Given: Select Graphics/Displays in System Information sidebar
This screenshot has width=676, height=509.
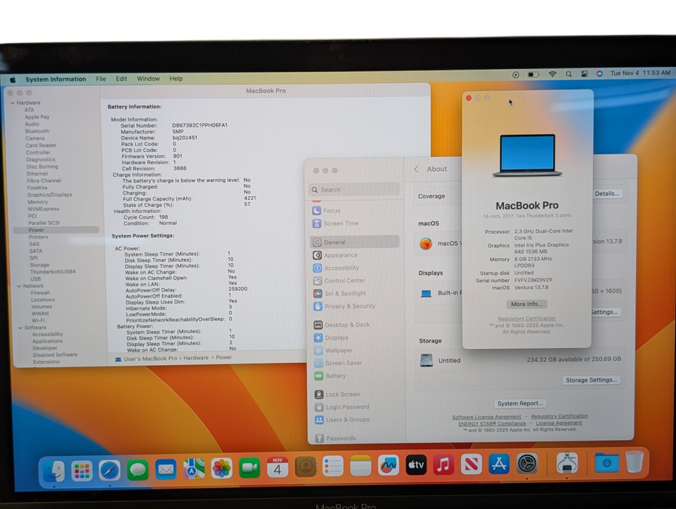Looking at the screenshot, I should point(49,195).
